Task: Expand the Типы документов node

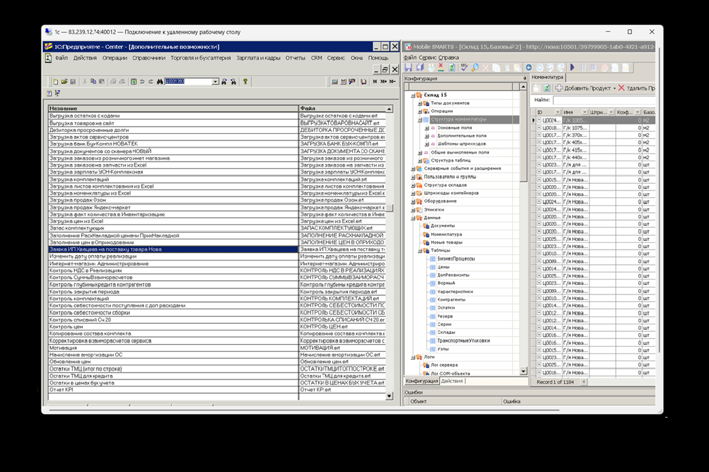Action: [x=420, y=103]
